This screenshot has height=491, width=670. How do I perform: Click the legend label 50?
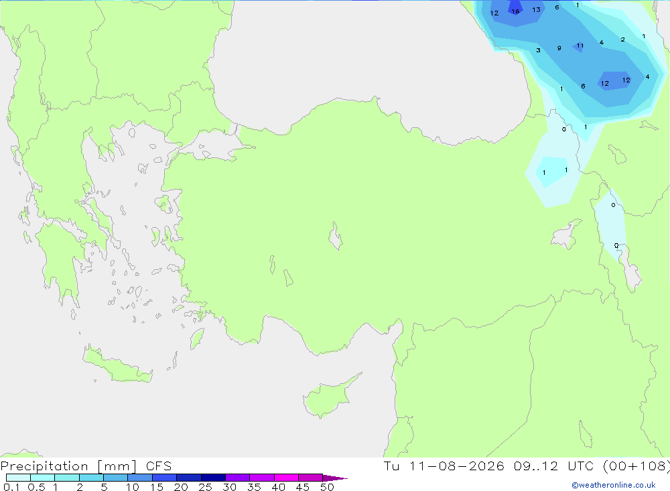327,487
